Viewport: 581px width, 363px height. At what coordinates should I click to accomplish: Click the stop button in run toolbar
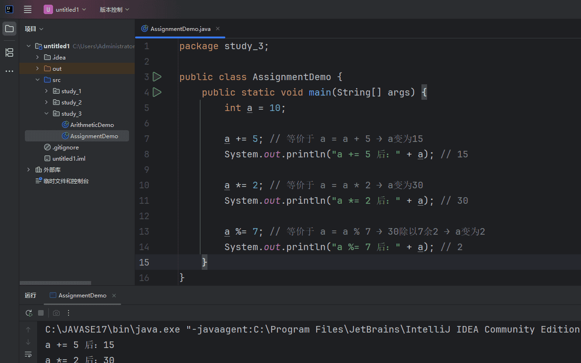41,313
